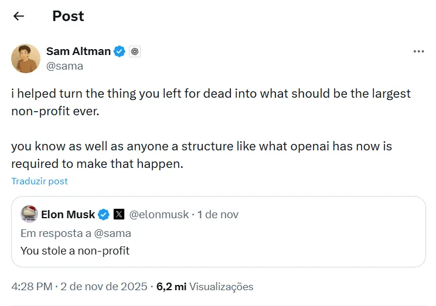Open Sam Altman's profile picture
This screenshot has width=436, height=306.
tap(26, 59)
